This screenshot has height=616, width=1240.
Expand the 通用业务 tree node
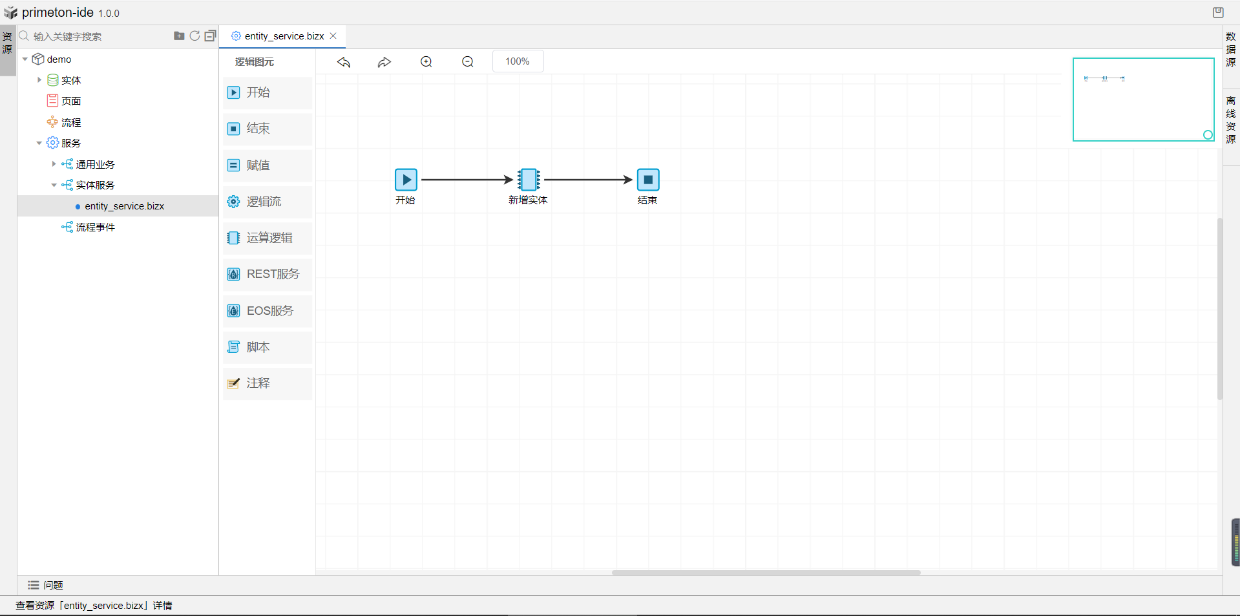[54, 164]
